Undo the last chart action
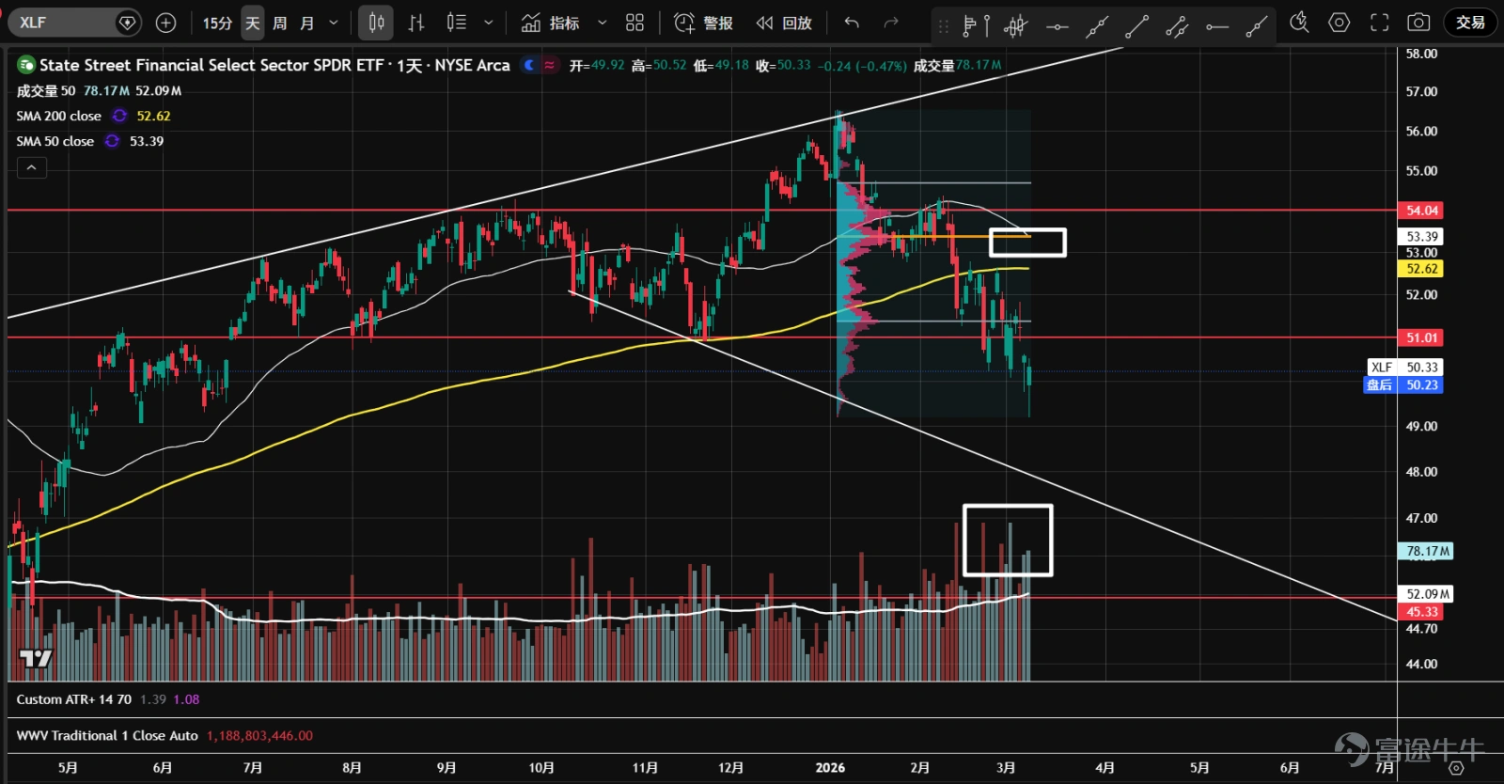The width and height of the screenshot is (1504, 784). click(x=852, y=23)
